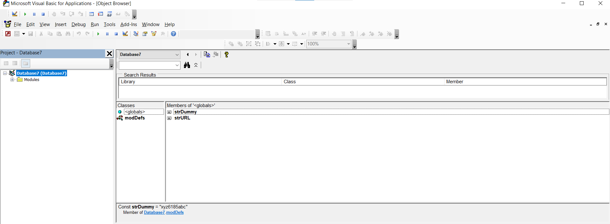Open the Insert menu
This screenshot has height=224, width=610.
pyautogui.click(x=60, y=24)
